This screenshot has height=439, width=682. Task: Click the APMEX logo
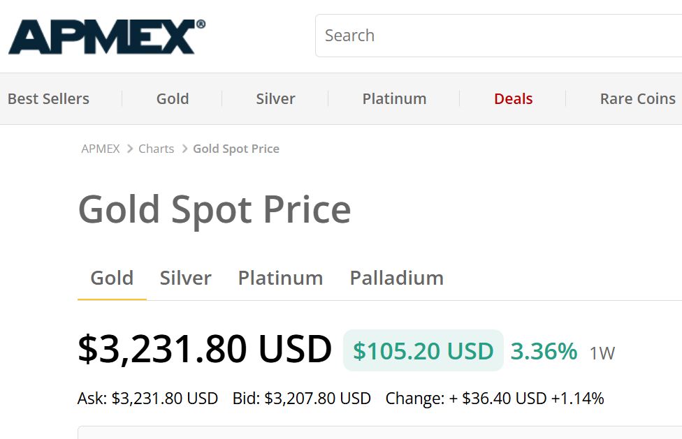pos(106,36)
